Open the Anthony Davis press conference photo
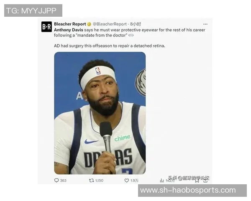 pos(100,113)
